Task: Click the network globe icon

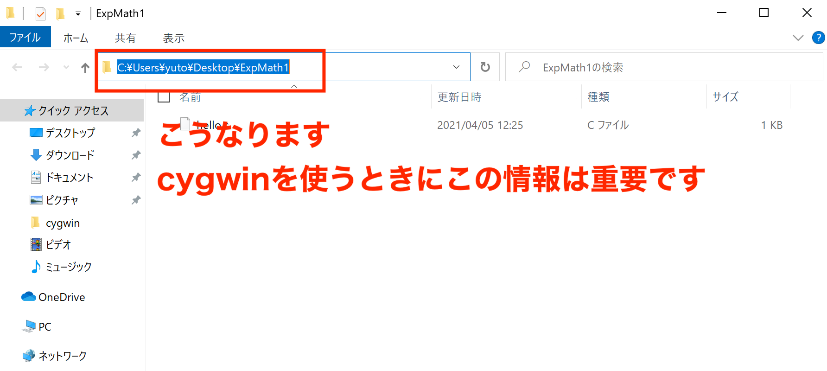Action: point(29,356)
